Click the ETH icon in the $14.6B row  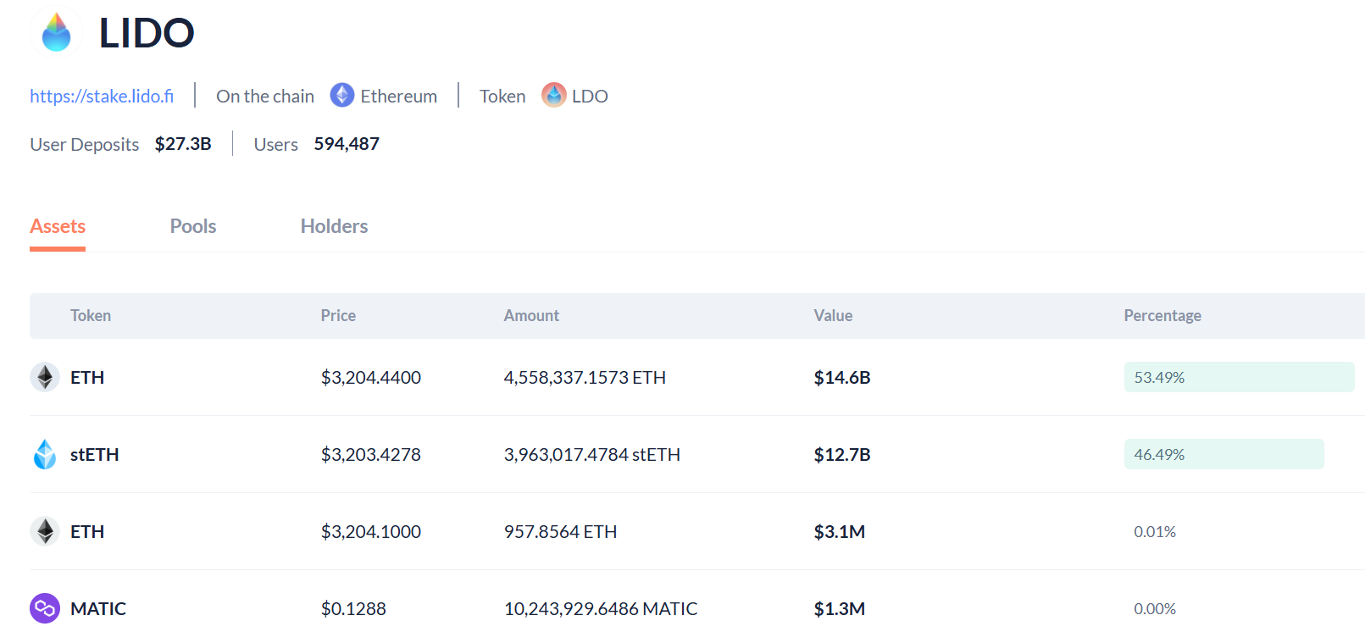point(45,377)
